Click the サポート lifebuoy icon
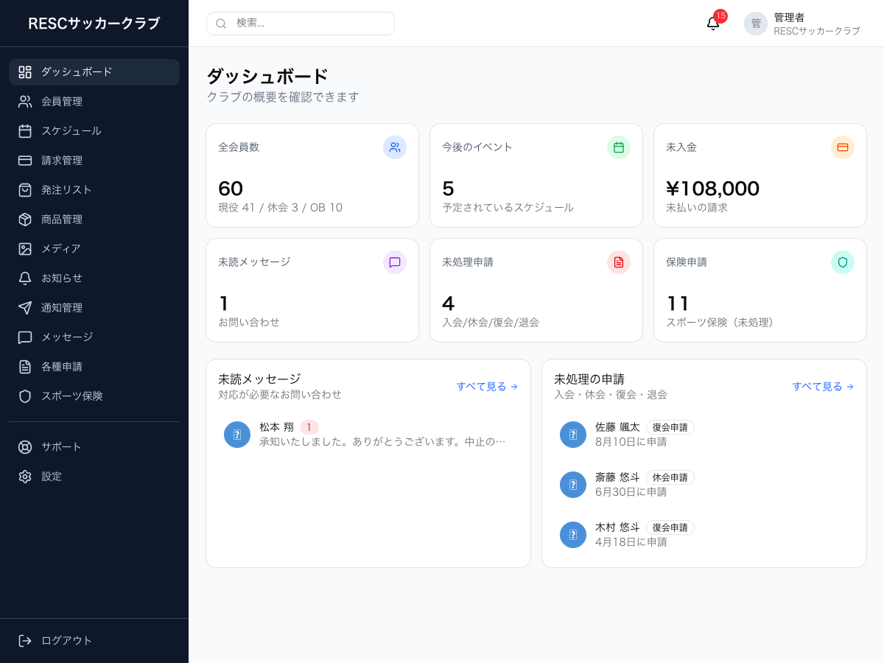 click(25, 447)
